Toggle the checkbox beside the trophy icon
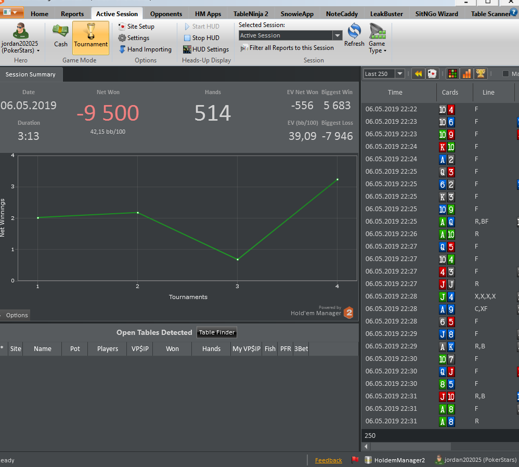 click(505, 74)
